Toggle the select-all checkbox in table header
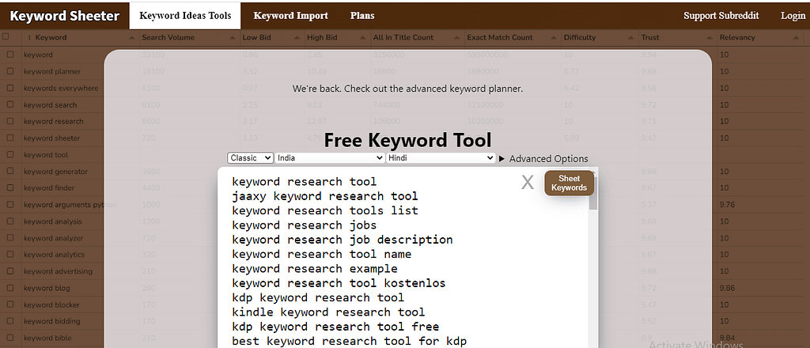 6,36
